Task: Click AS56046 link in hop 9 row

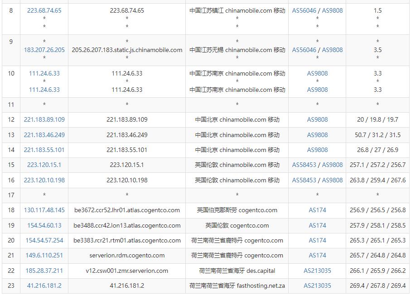Action: (x=304, y=50)
